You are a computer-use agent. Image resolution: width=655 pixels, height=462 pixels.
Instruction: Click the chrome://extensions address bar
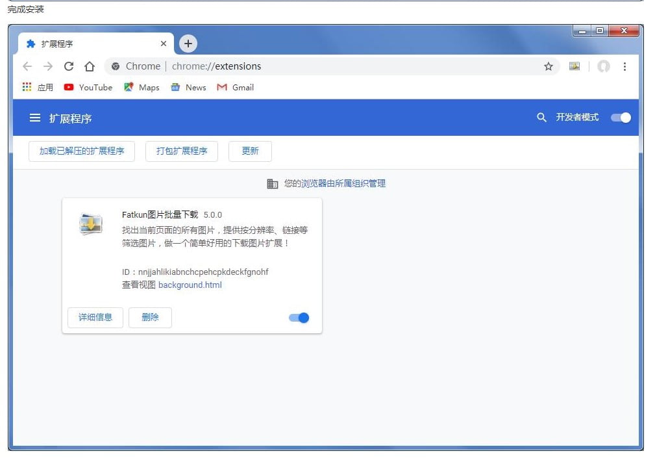[325, 66]
